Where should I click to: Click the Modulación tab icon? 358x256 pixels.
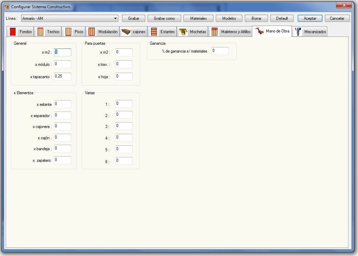[x=92, y=32]
